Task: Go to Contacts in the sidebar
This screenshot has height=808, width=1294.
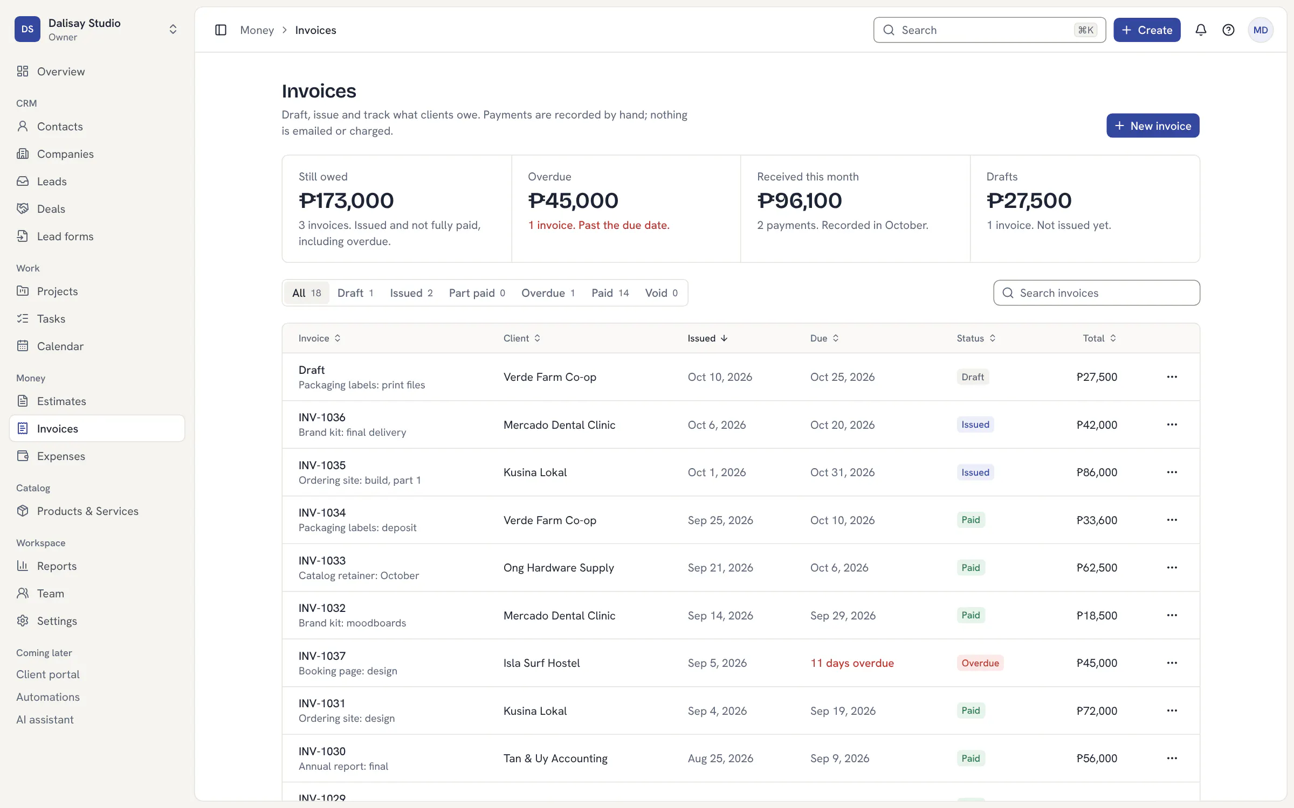Action: (97, 127)
